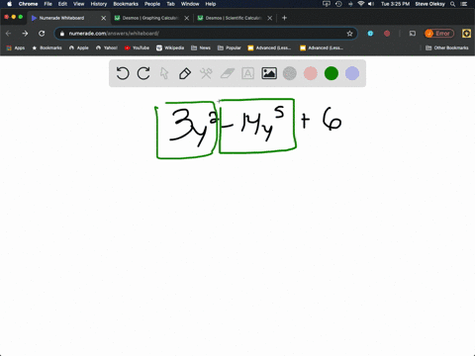Click the numerade.com address bar
The image size is (475, 356).
pyautogui.click(x=205, y=34)
